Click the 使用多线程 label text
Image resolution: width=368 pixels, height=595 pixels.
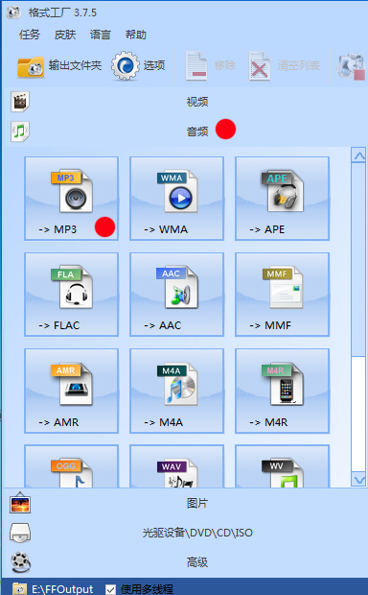point(147,589)
